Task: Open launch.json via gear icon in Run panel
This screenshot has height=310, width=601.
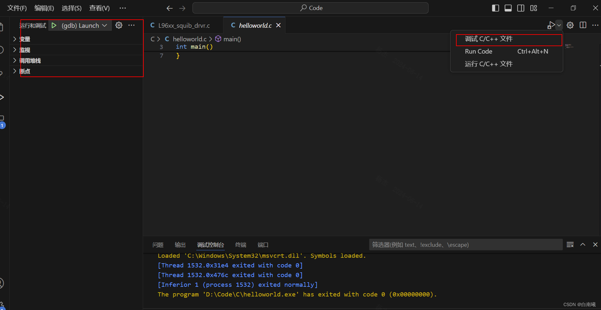Action: pyautogui.click(x=119, y=25)
